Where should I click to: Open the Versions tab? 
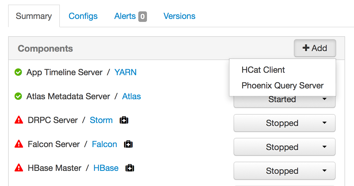pos(179,16)
